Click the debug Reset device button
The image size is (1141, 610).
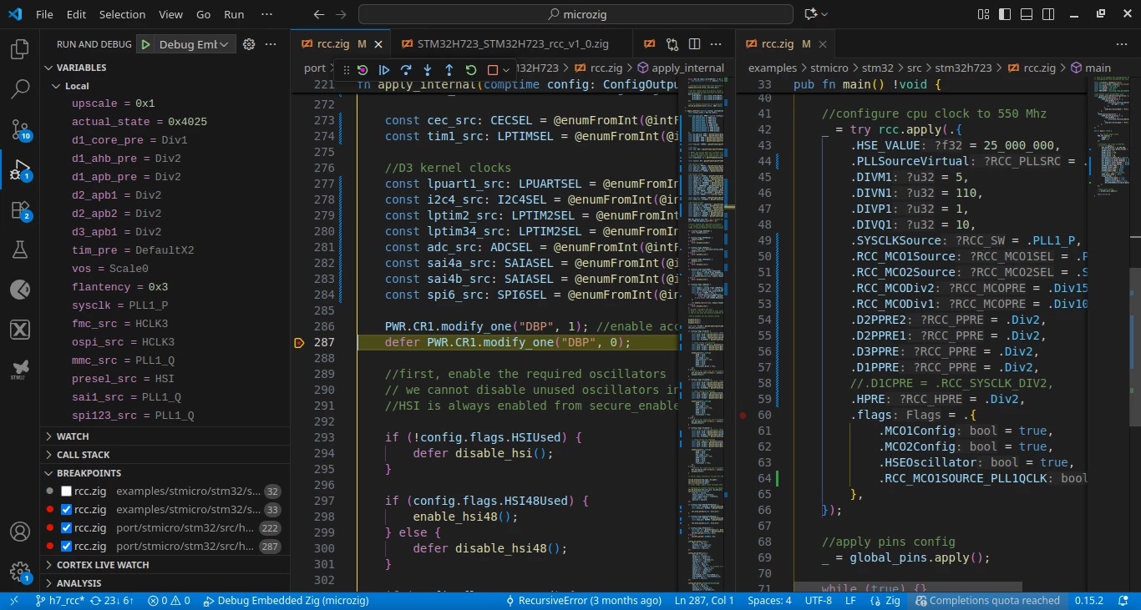(x=363, y=70)
